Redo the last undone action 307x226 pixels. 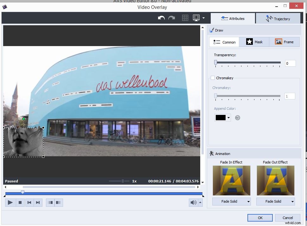(x=172, y=18)
